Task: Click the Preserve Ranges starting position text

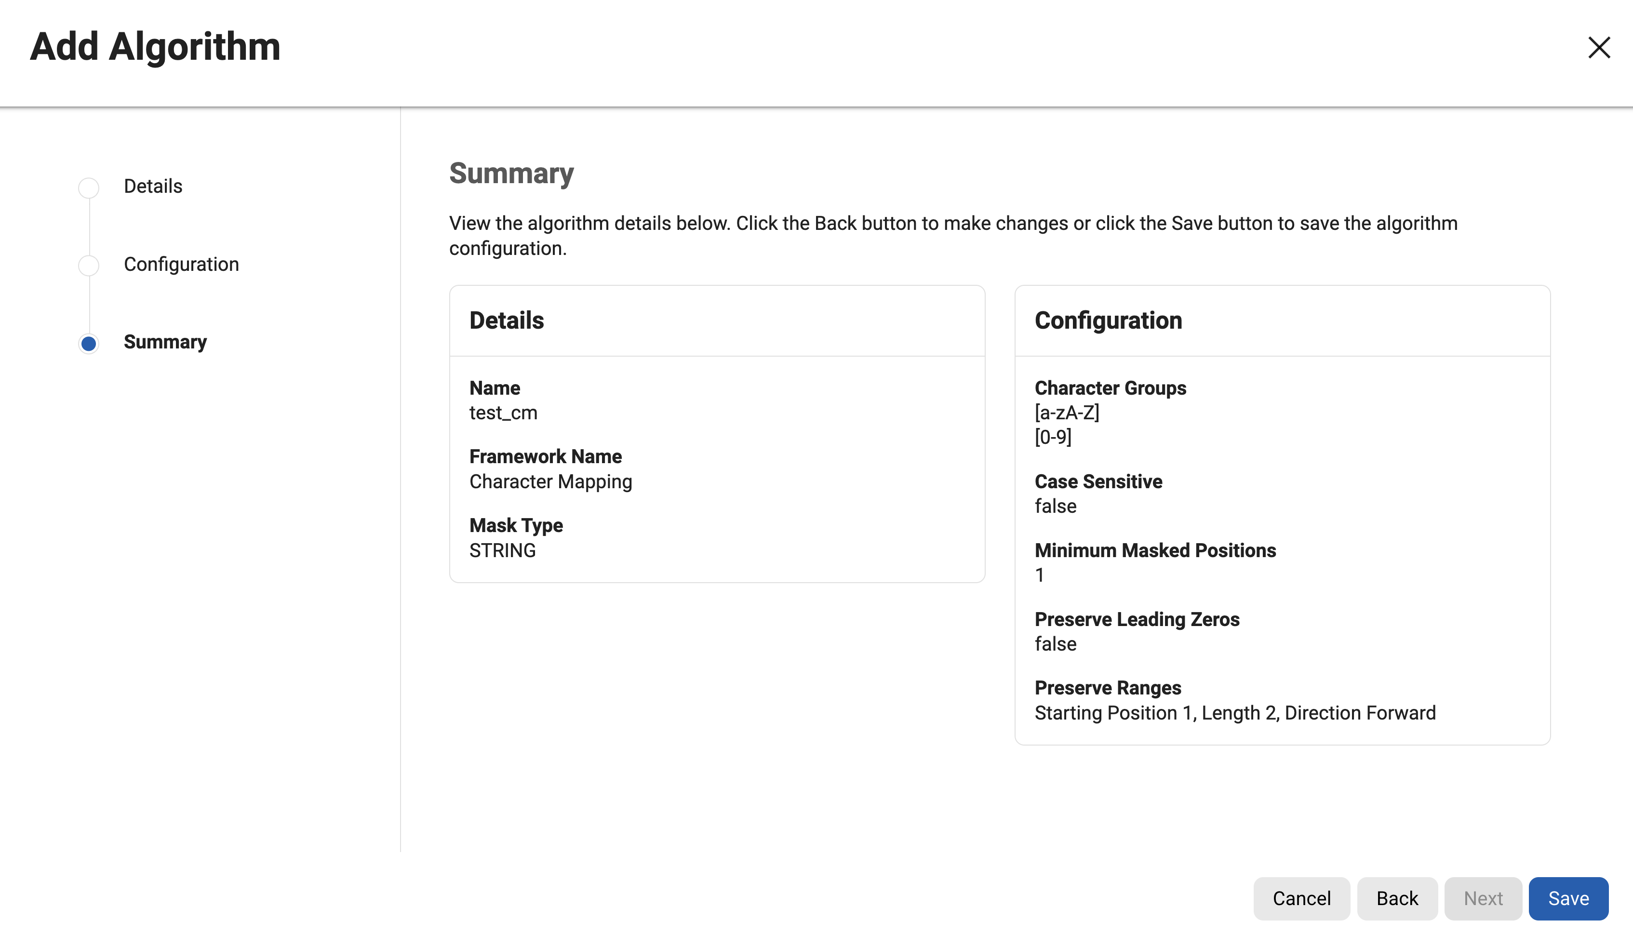Action: click(x=1235, y=713)
